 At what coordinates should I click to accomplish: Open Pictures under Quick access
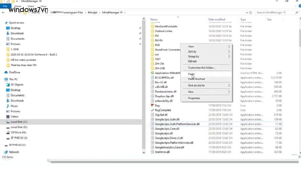pos(15,44)
